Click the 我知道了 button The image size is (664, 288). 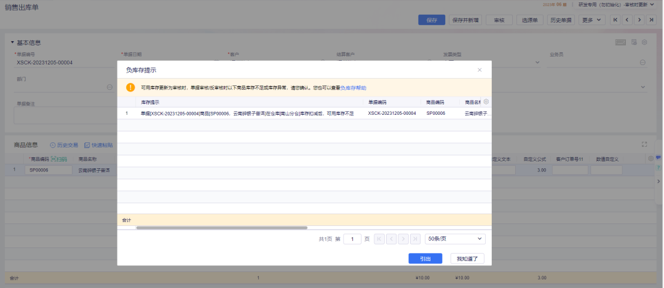467,259
